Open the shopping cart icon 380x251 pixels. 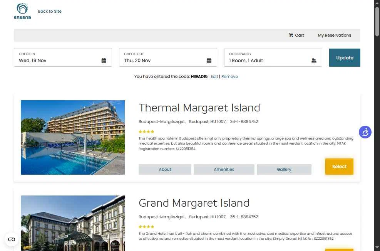[x=291, y=35]
